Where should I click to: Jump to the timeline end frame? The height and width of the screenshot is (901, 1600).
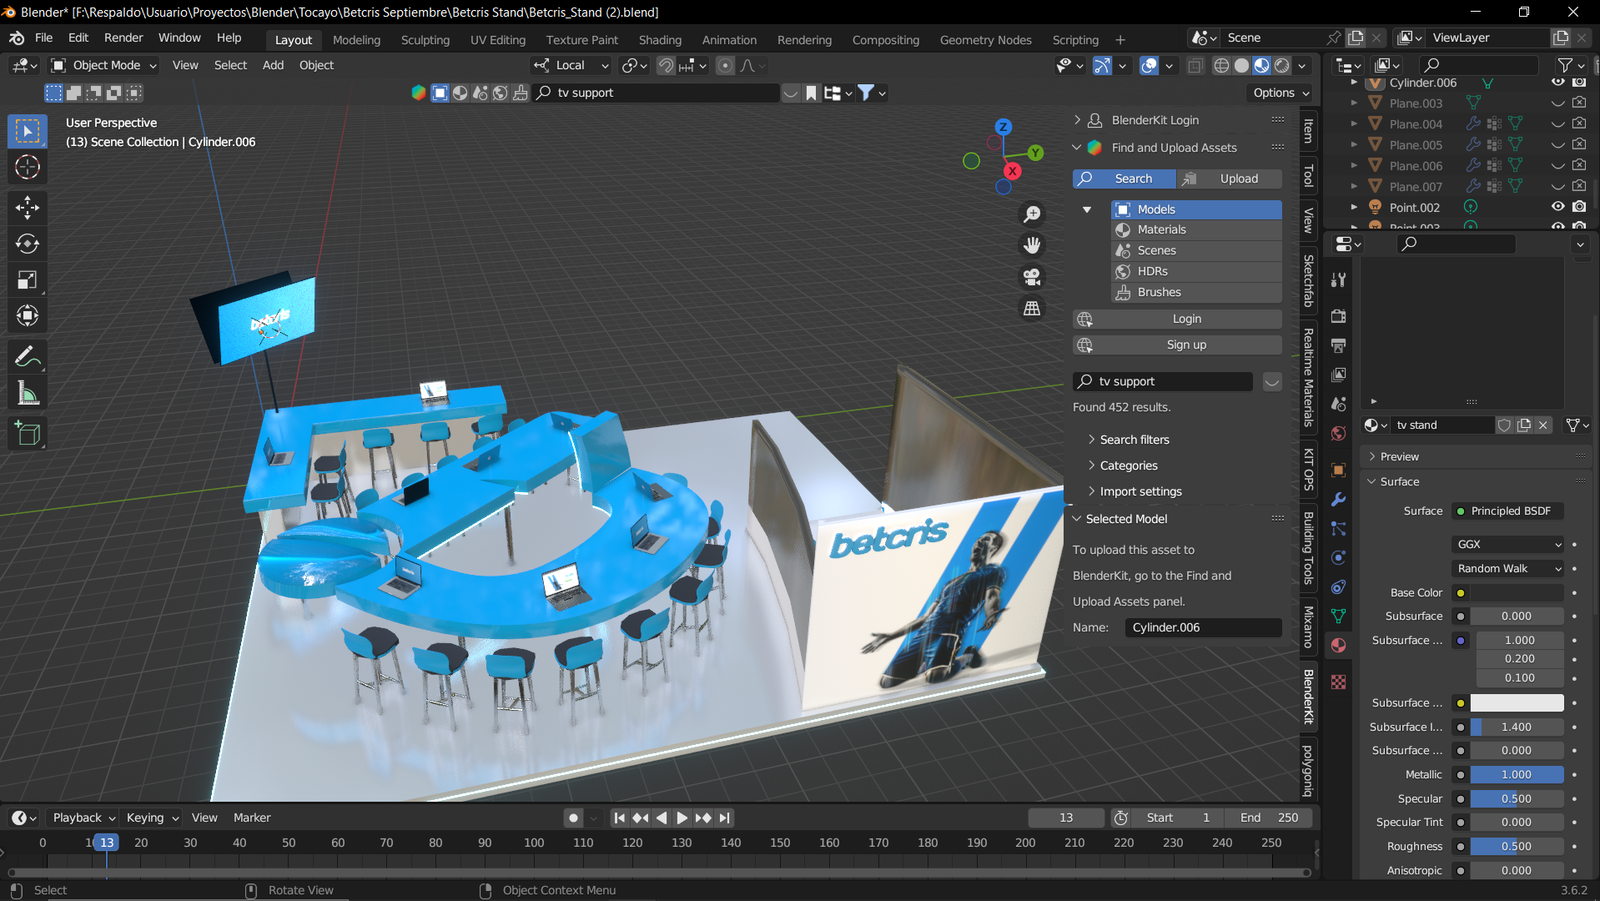click(x=724, y=818)
